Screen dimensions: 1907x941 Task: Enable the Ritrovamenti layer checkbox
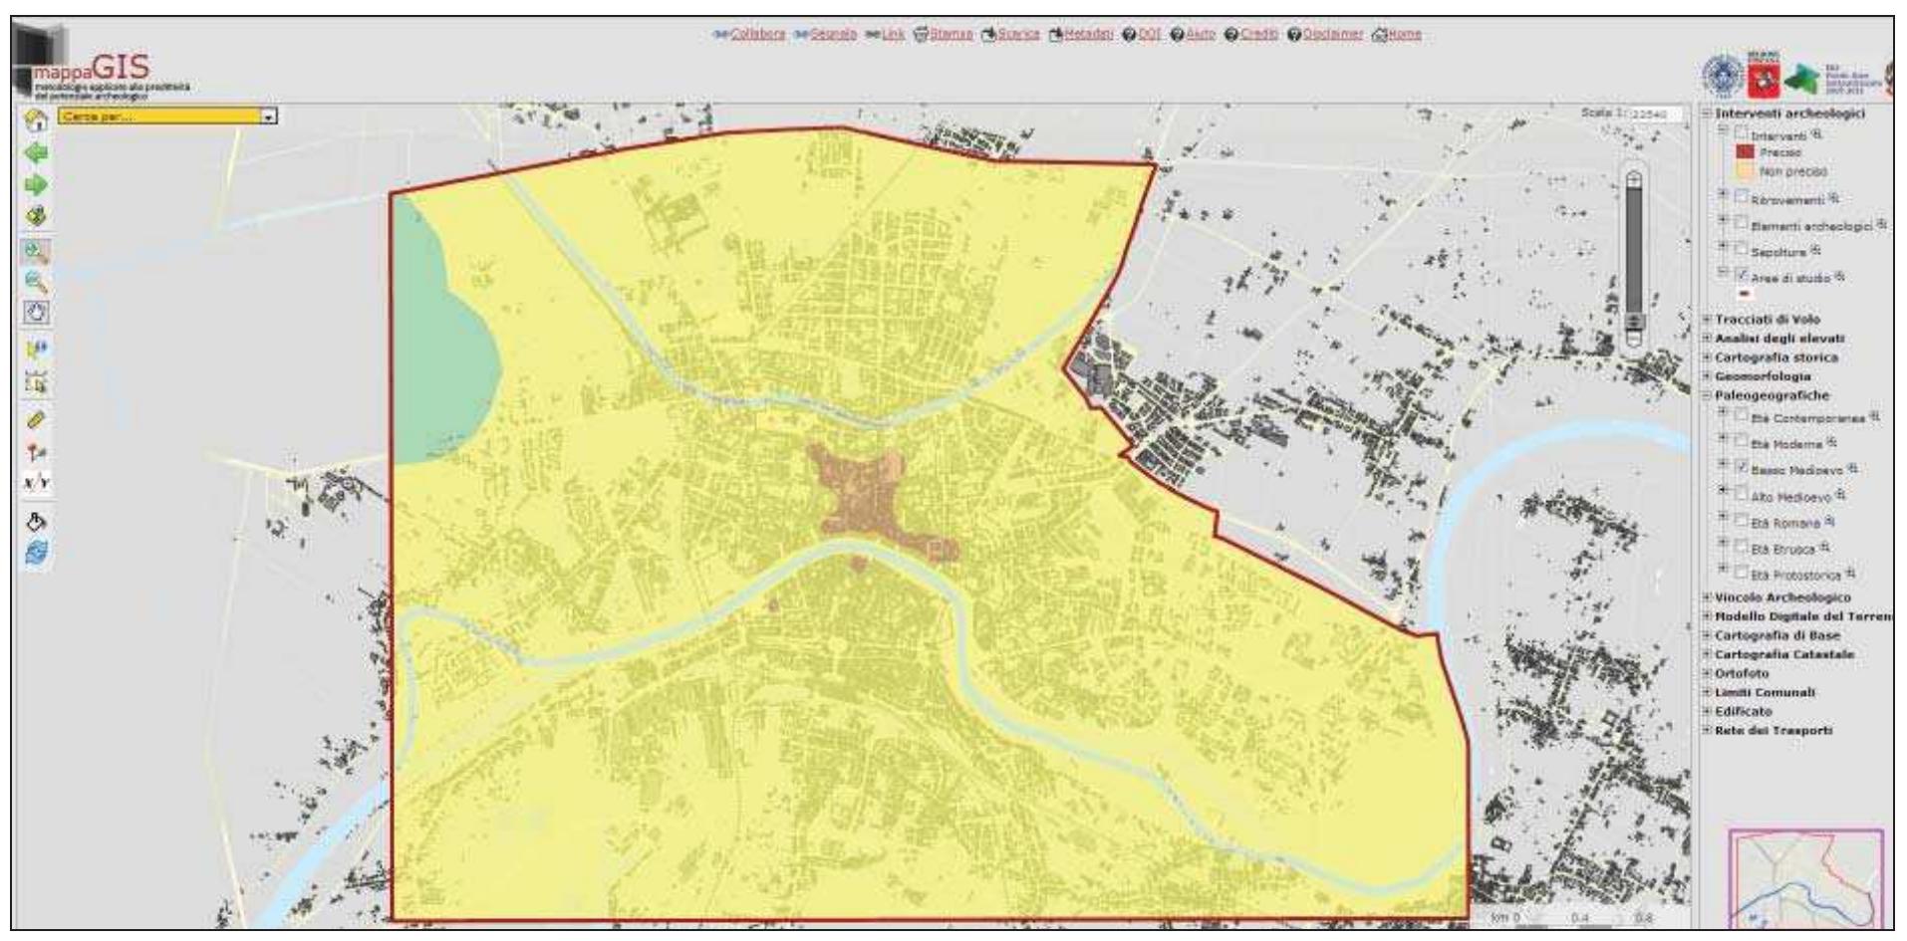point(1741,196)
